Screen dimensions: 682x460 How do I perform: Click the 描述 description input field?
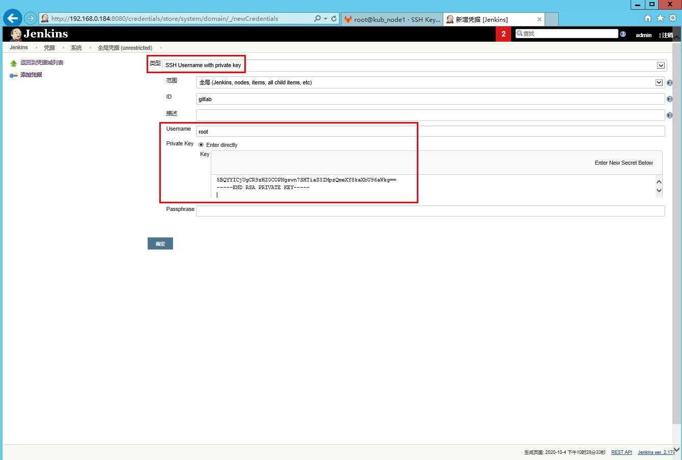tap(430, 115)
